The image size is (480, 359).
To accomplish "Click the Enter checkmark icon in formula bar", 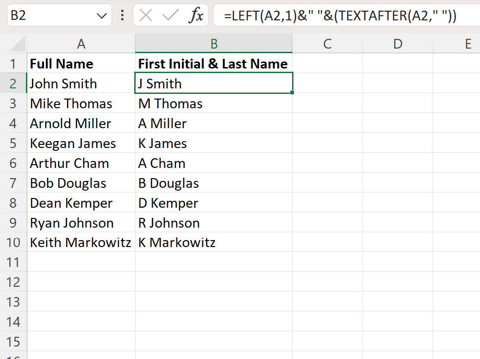I will click(169, 15).
